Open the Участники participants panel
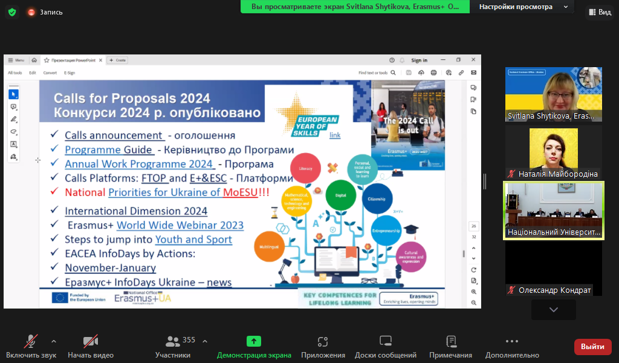This screenshot has width=619, height=363. coord(173,347)
